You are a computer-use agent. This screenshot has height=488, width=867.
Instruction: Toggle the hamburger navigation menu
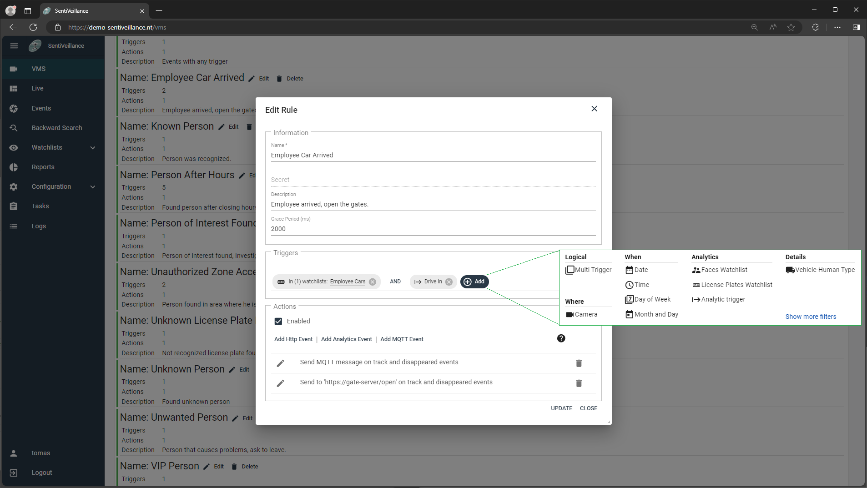point(14,45)
